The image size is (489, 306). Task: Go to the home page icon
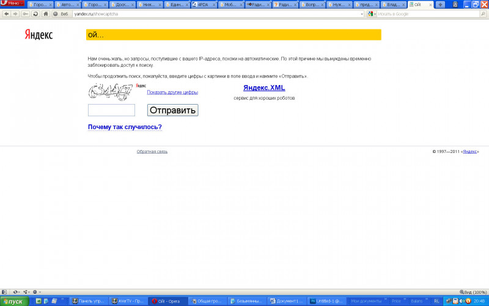pos(45,13)
